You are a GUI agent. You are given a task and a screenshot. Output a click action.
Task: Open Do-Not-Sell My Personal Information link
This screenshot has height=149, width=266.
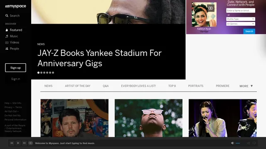click(15, 118)
